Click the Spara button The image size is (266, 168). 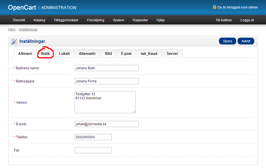[x=227, y=41]
